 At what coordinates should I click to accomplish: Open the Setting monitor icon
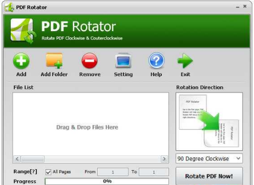123,61
